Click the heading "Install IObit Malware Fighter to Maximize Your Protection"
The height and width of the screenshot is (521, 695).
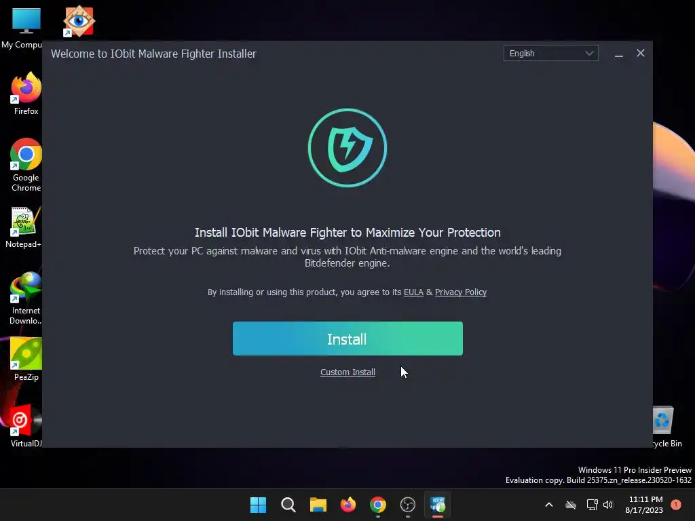pyautogui.click(x=347, y=233)
